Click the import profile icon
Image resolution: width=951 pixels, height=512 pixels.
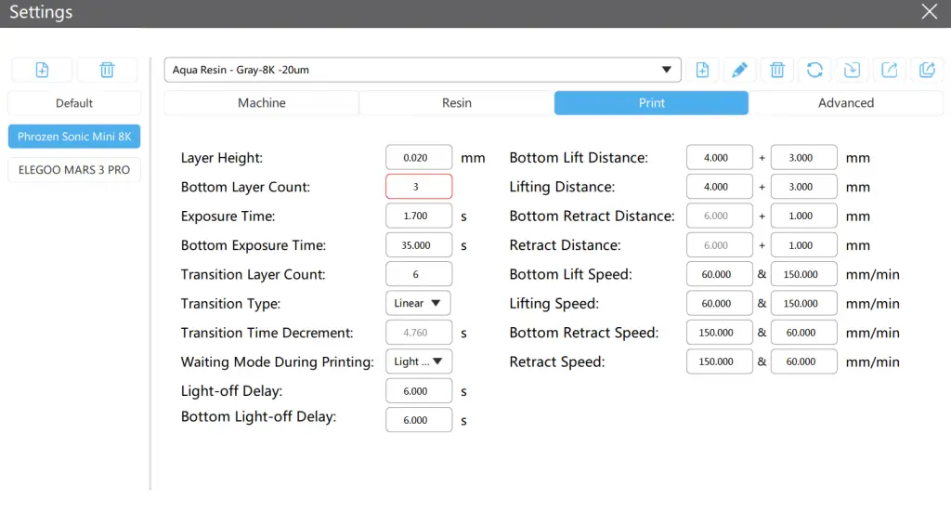click(852, 70)
